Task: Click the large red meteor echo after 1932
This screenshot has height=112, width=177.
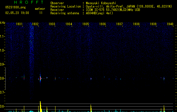Action: pos(41,78)
